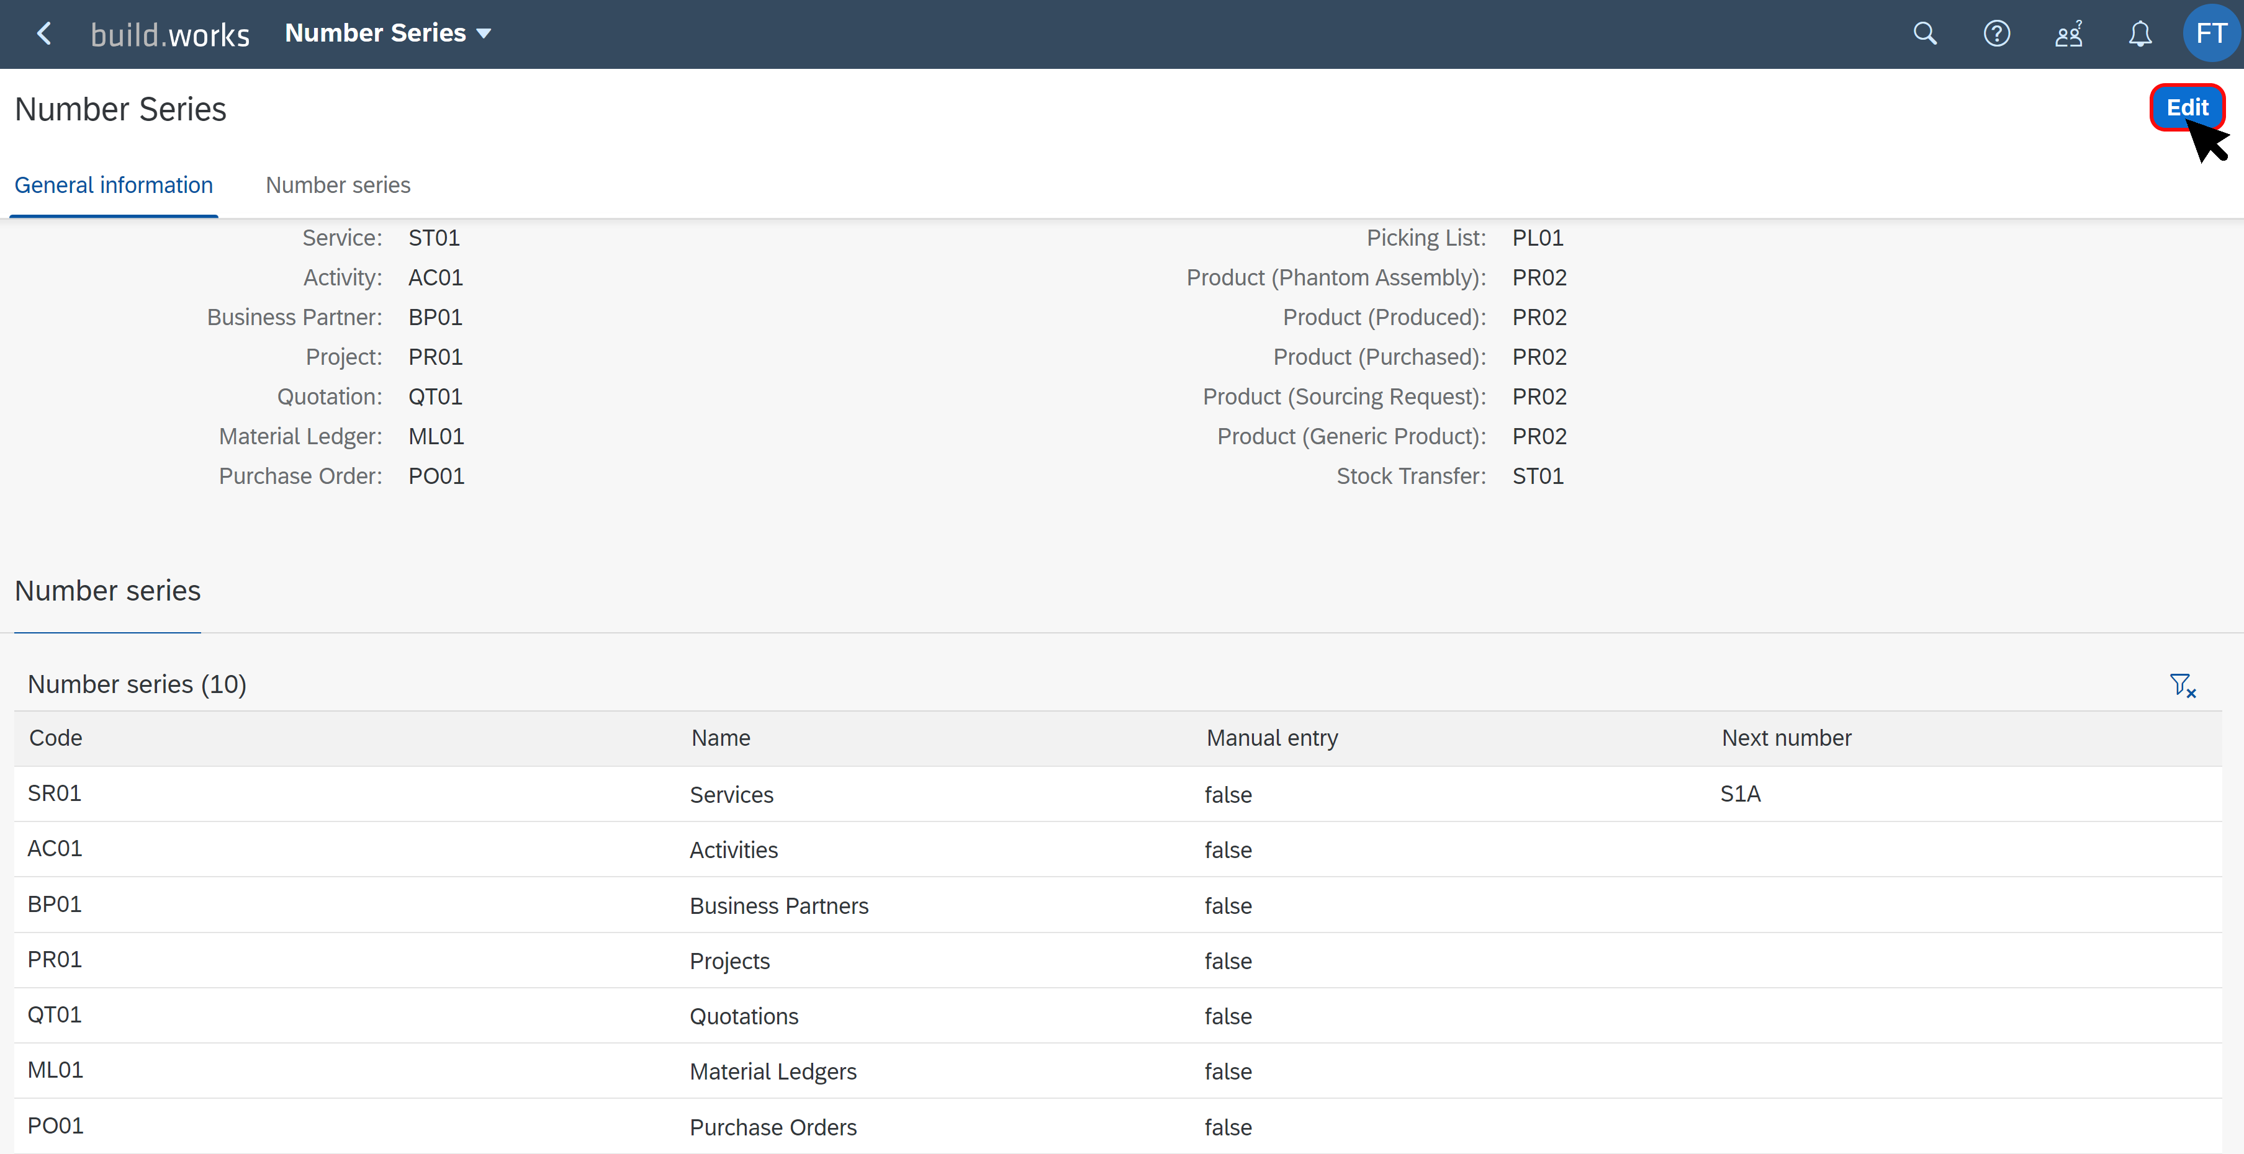
Task: Click the Number Series page title
Action: (x=120, y=109)
